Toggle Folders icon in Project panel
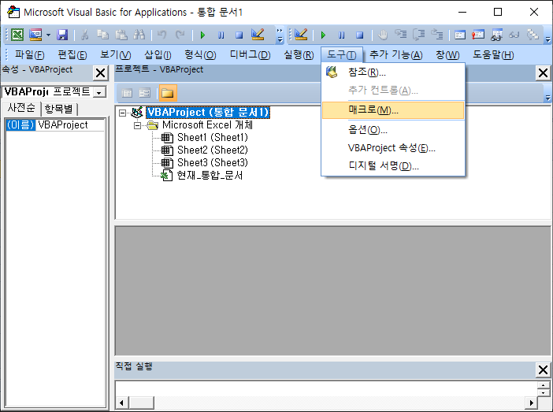553x412 pixels. pos(168,93)
